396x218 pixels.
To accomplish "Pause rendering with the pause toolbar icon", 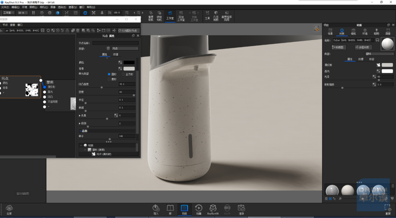I will pyautogui.click(x=33, y=12).
